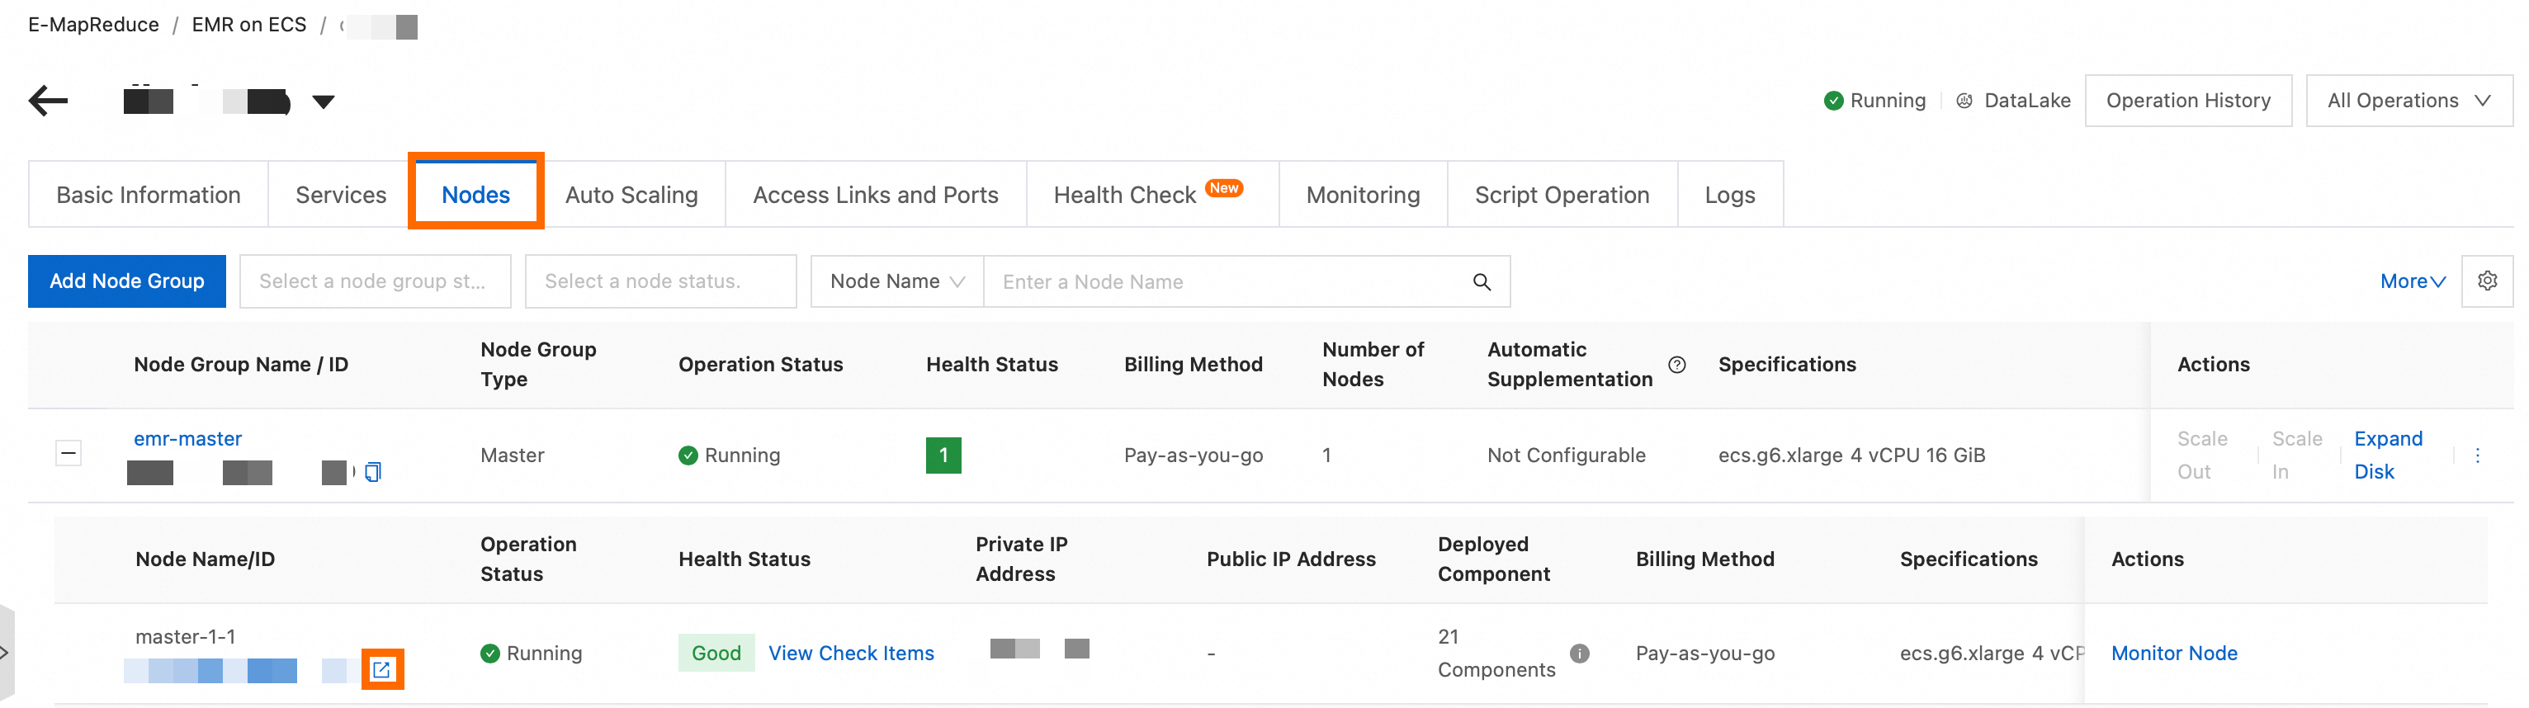The width and height of the screenshot is (2529, 708).
Task: Open the node status filter
Action: coord(660,281)
